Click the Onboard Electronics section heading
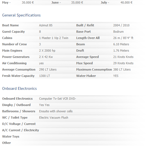147x148 pixels. click(x=19, y=88)
